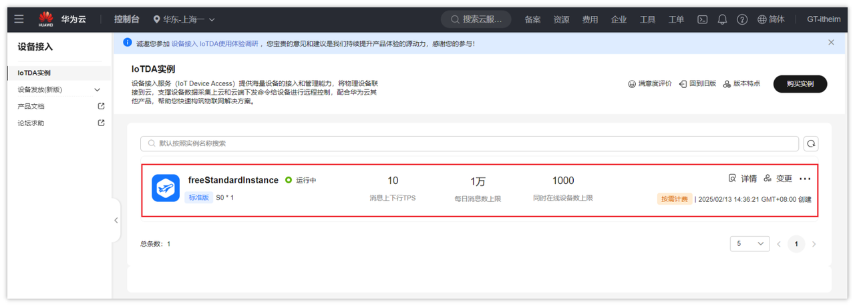Image resolution: width=855 pixels, height=306 pixels.
Task: Click the 1000 online devices value
Action: pyautogui.click(x=563, y=181)
